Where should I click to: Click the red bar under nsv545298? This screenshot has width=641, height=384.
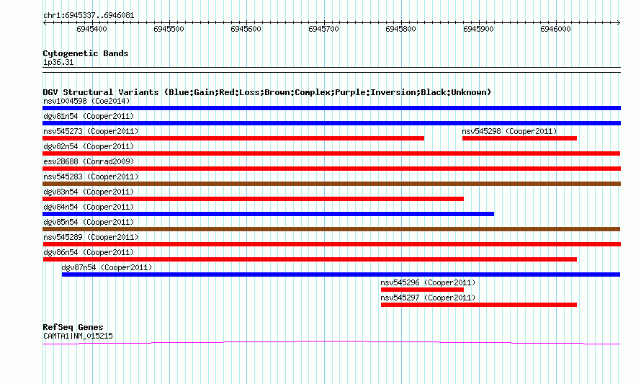click(519, 138)
